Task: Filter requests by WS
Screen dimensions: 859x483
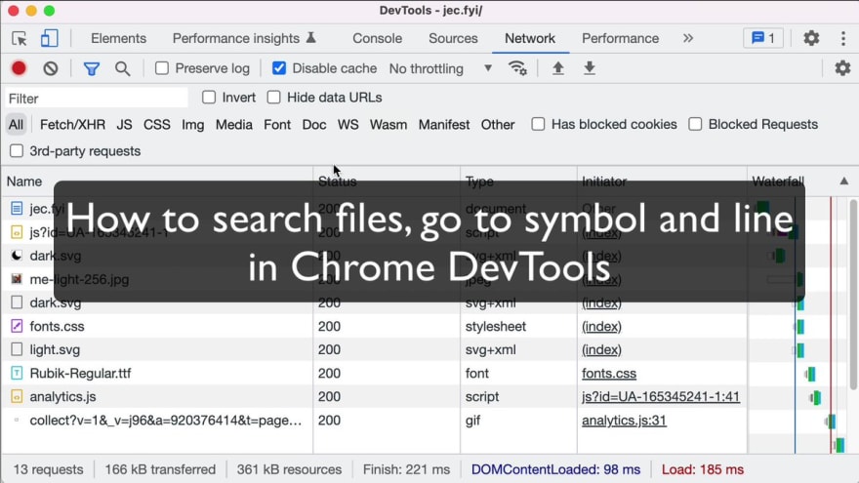Action: [348, 125]
